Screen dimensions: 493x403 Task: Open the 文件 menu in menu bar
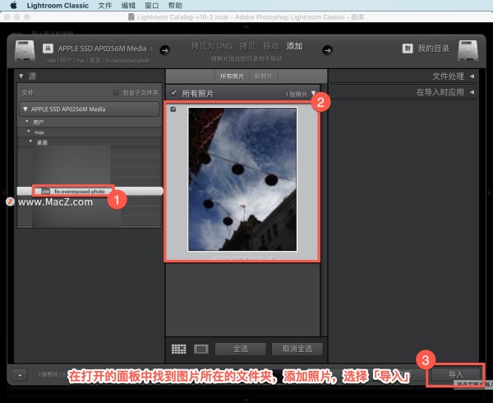(x=105, y=5)
